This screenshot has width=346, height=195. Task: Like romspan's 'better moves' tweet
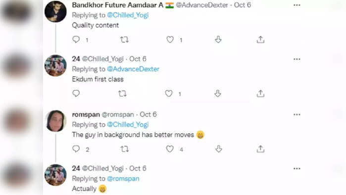pos(170,149)
